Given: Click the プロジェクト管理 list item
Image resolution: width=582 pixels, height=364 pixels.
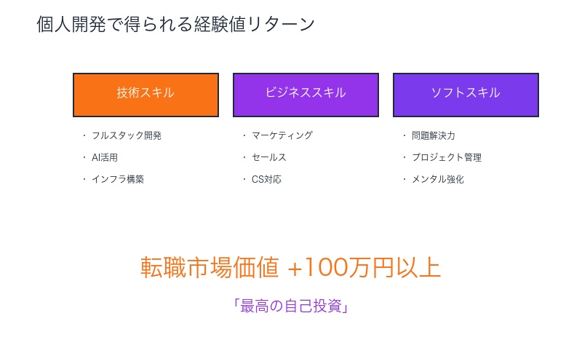Looking at the screenshot, I should (x=447, y=157).
